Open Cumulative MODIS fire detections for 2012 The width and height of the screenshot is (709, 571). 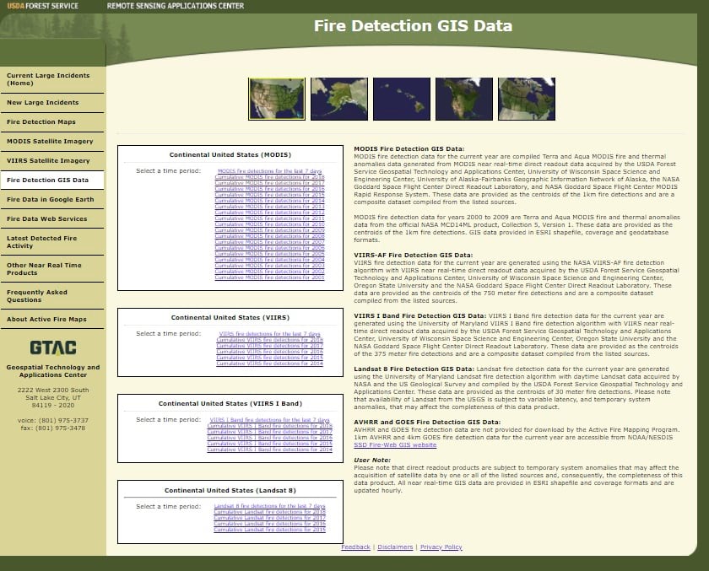point(269,213)
